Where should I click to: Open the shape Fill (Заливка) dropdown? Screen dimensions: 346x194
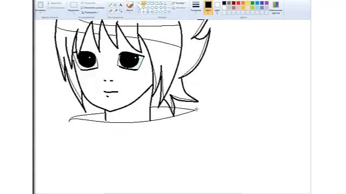tap(179, 8)
